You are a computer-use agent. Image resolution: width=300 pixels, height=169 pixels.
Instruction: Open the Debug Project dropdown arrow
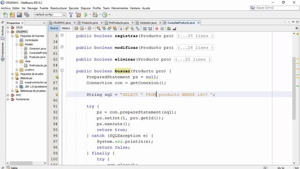click(100, 15)
